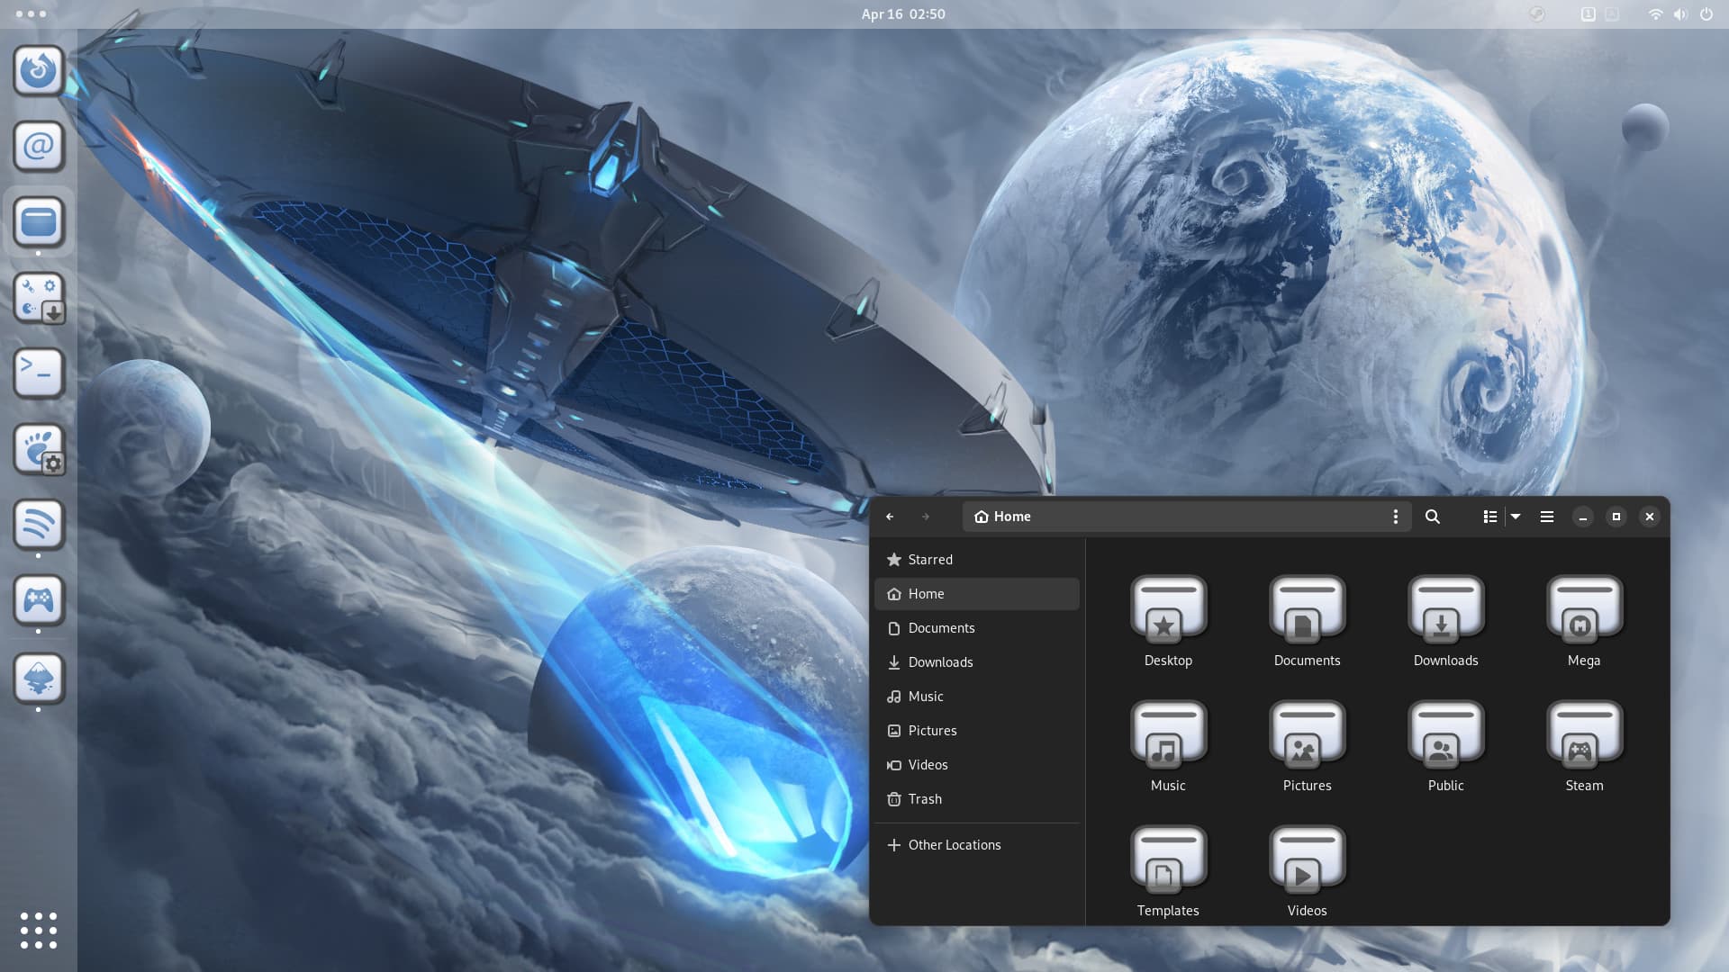
Task: Search files with magnifier icon
Action: tap(1432, 517)
